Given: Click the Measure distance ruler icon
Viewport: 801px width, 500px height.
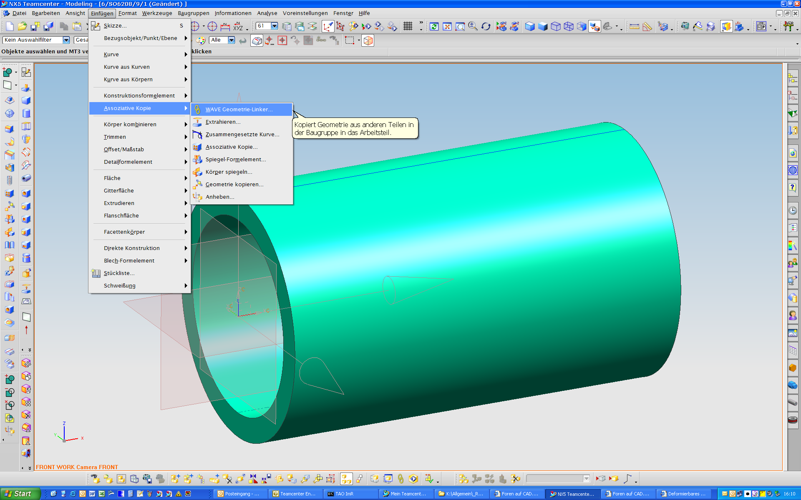Looking at the screenshot, I should click(634, 26).
